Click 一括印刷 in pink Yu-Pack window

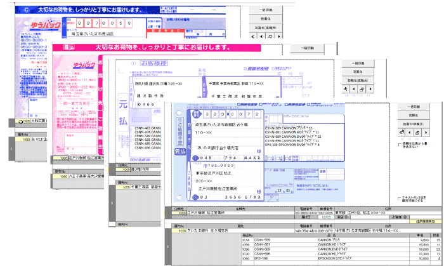[307, 48]
